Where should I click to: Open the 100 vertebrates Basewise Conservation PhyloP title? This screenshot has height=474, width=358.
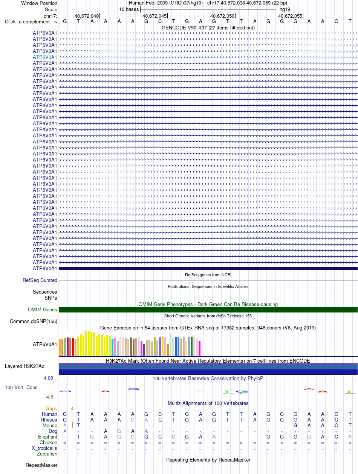click(x=208, y=378)
